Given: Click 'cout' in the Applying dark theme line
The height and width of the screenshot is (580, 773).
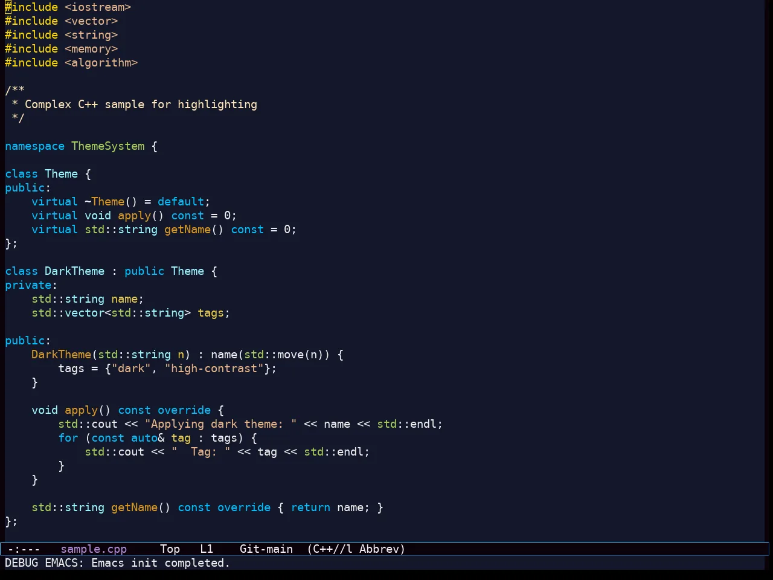Looking at the screenshot, I should point(104,424).
